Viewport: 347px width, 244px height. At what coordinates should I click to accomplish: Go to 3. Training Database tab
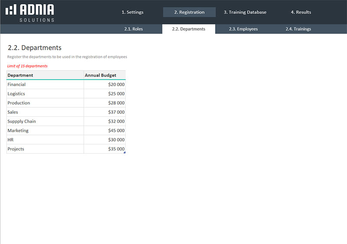(245, 12)
